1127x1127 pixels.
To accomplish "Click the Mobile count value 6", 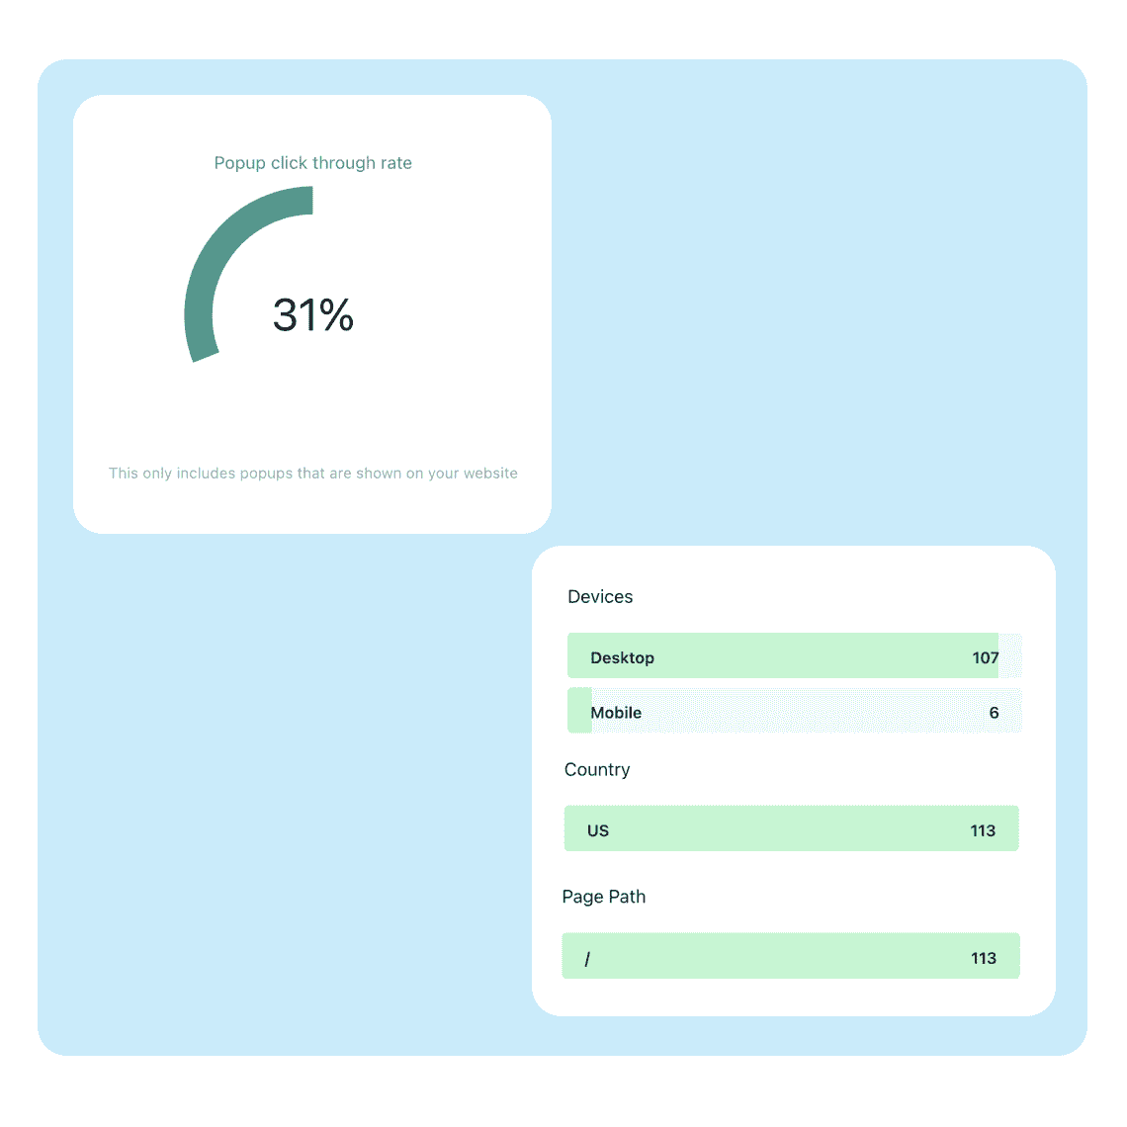I will (x=994, y=712).
